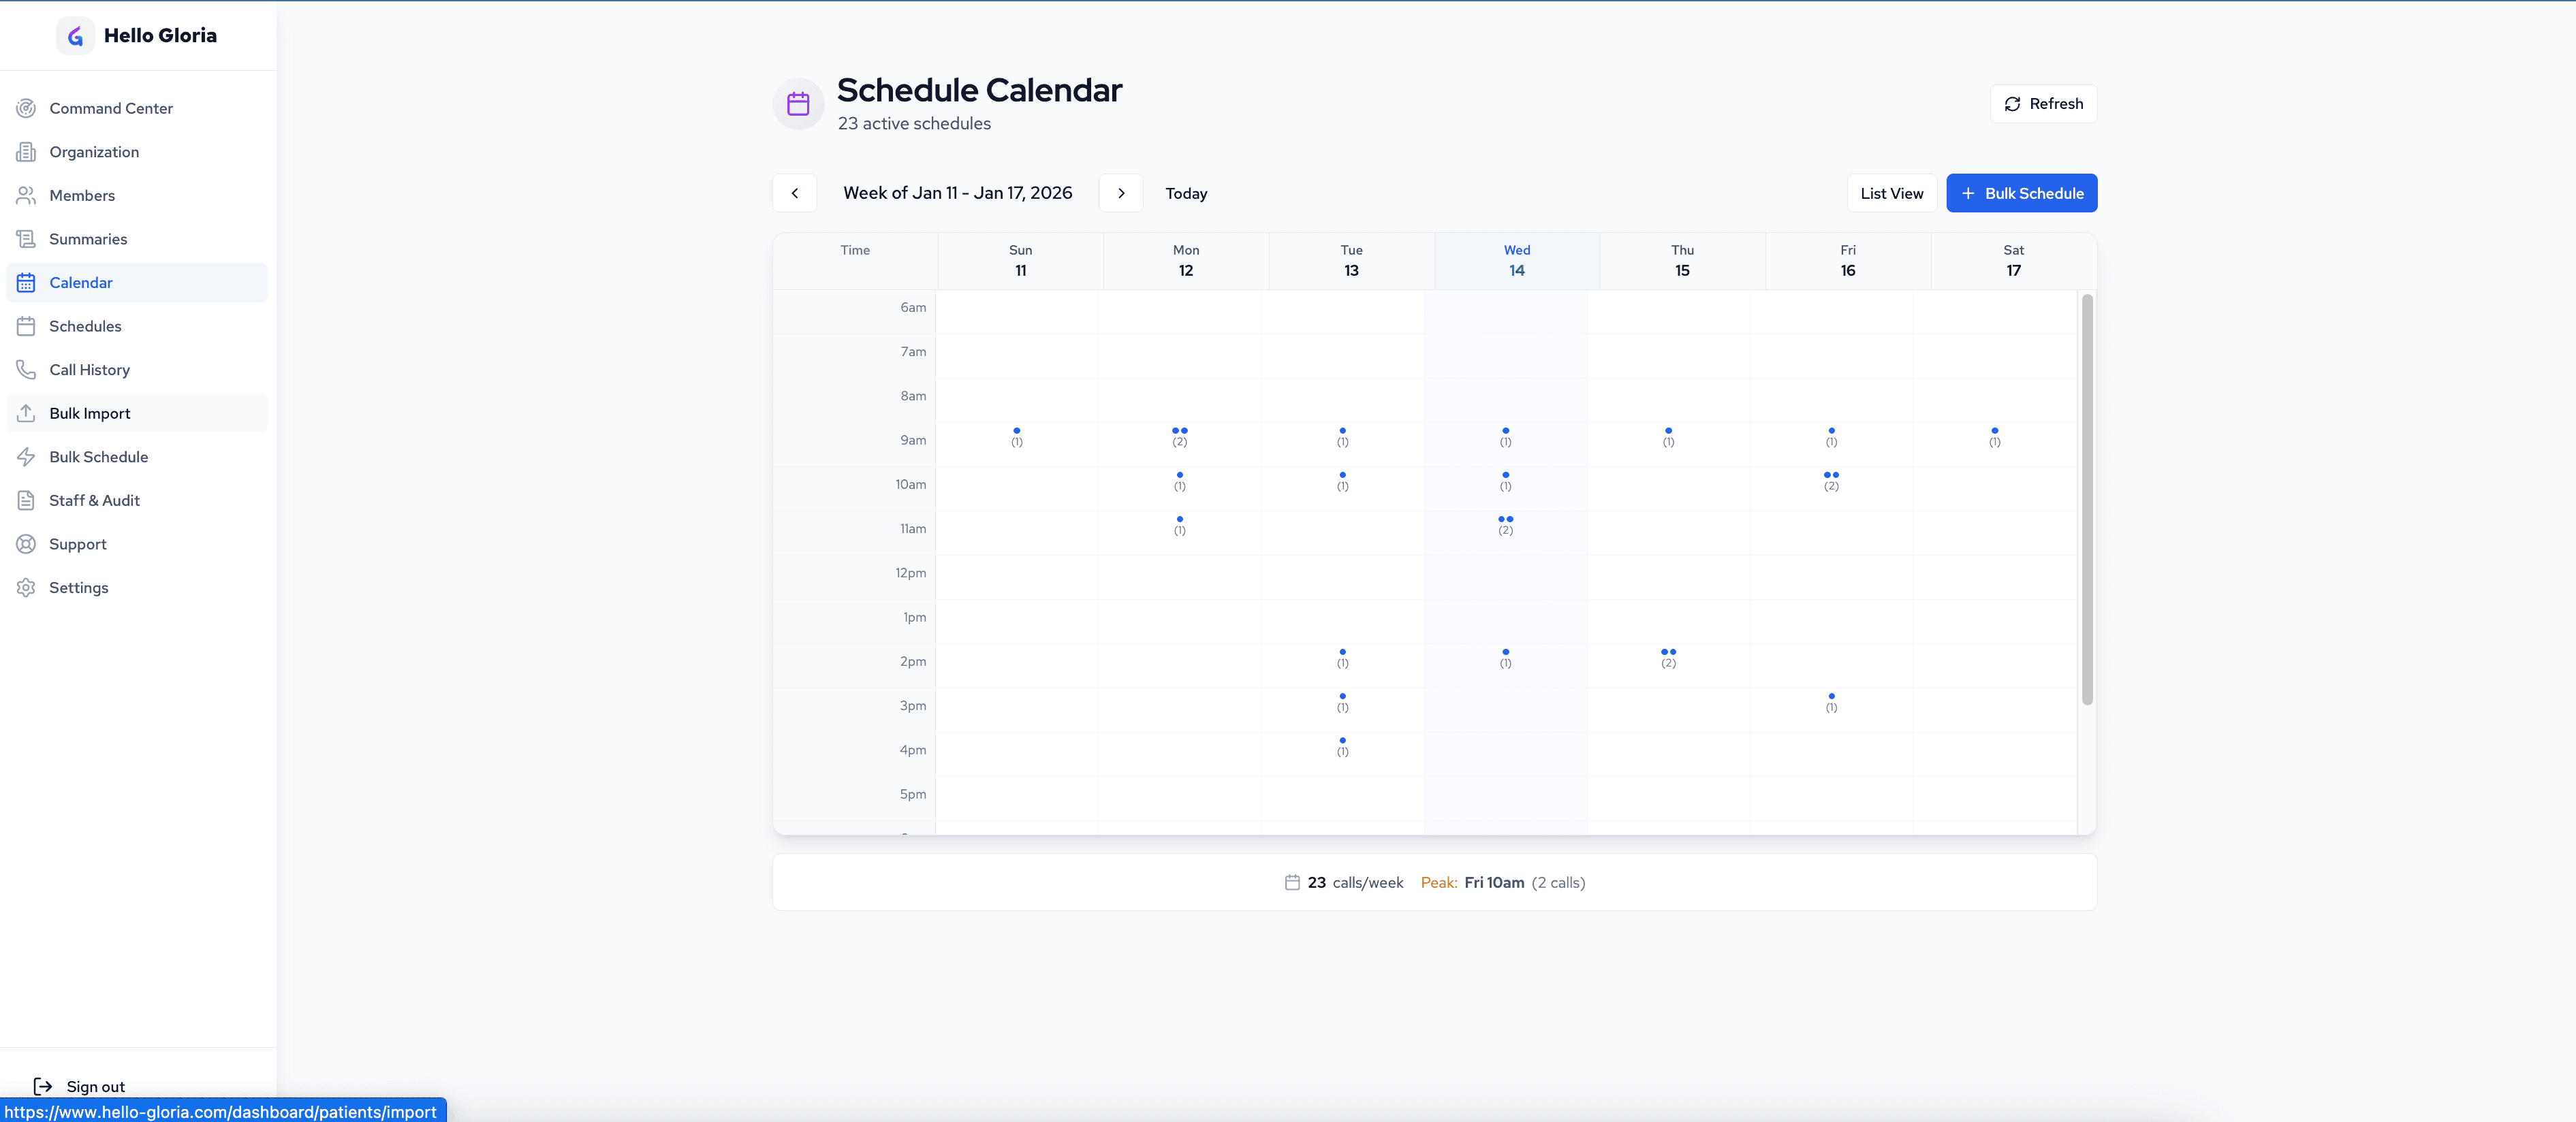Jump to Today in the calendar
Viewport: 2576px width, 1122px height.
pos(1185,193)
